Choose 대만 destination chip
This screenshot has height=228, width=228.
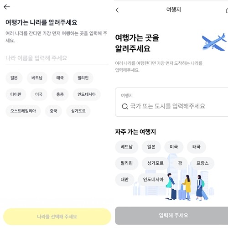coord(124,180)
